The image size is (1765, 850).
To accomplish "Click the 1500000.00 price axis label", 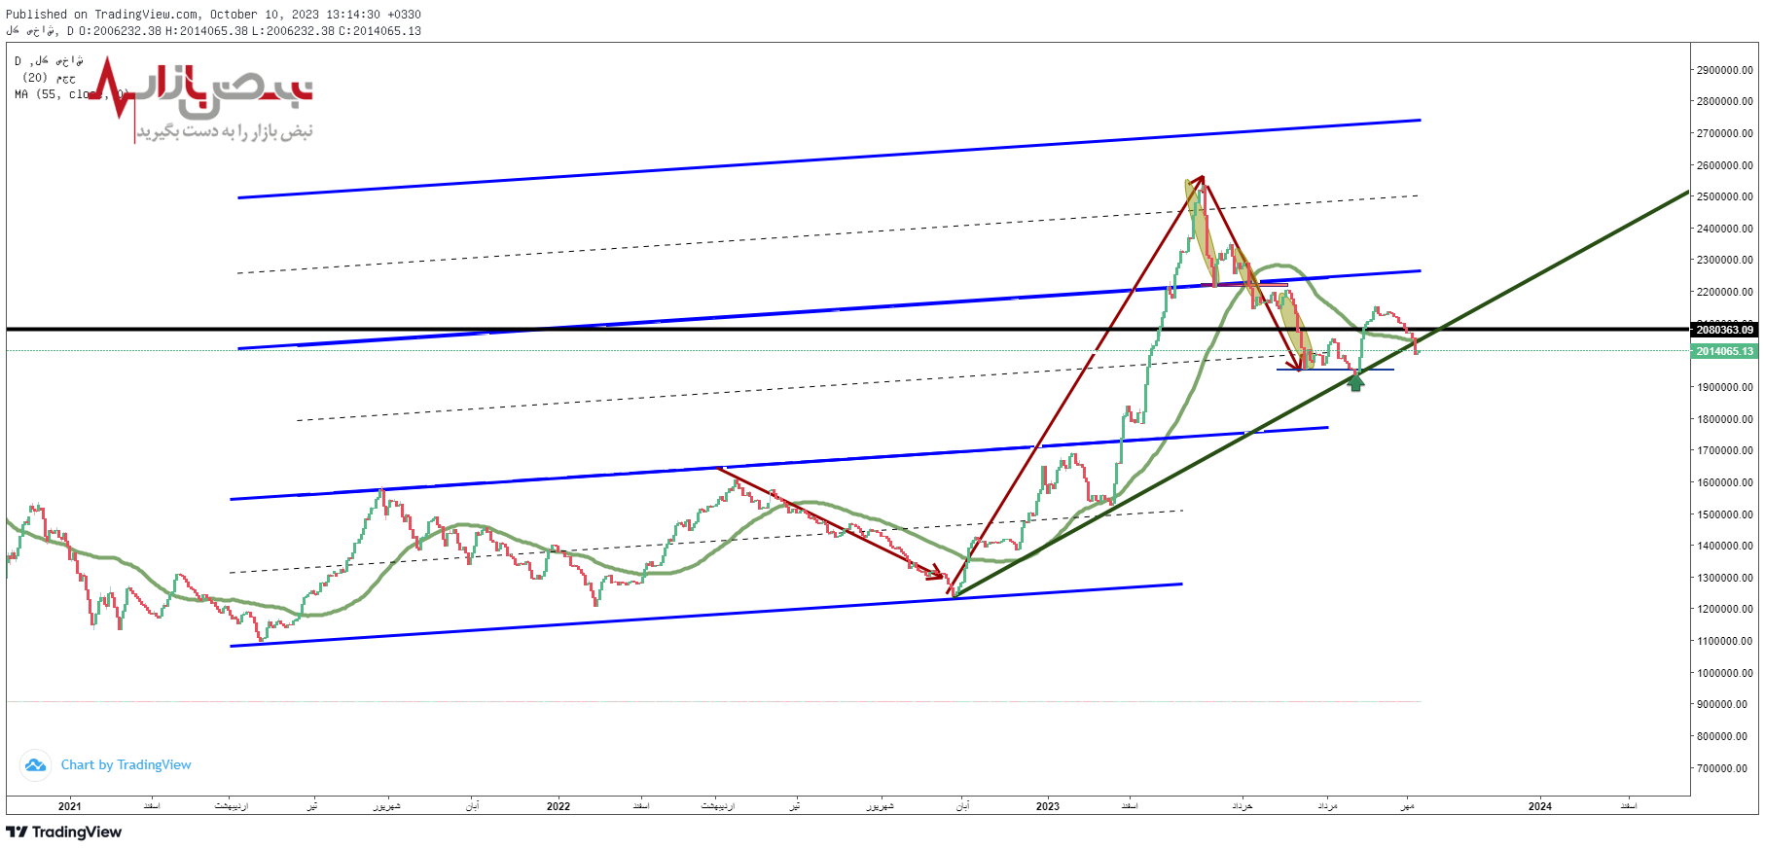I will click(x=1725, y=514).
